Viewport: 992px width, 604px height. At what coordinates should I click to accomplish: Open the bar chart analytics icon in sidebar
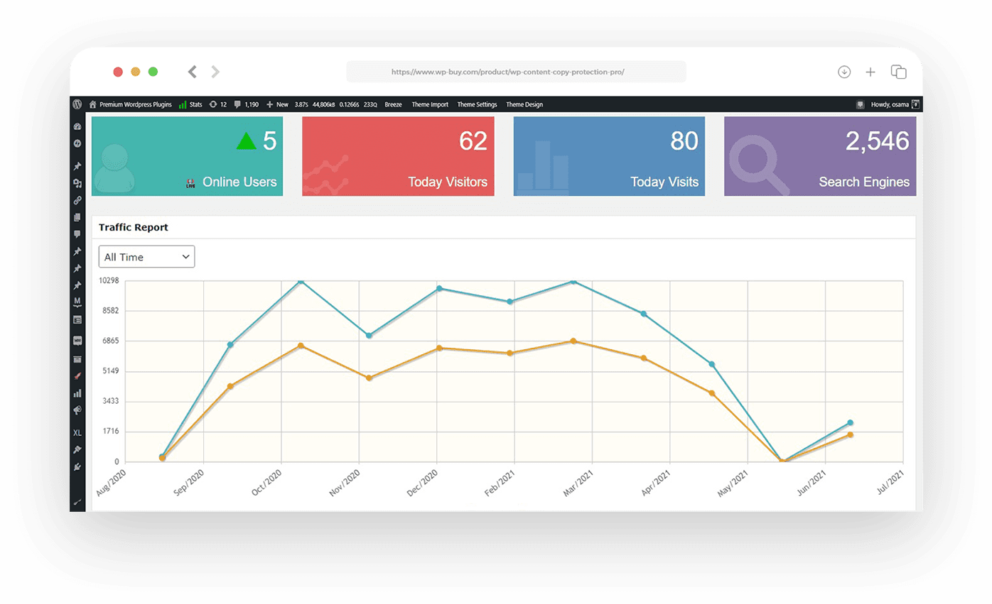tap(77, 393)
